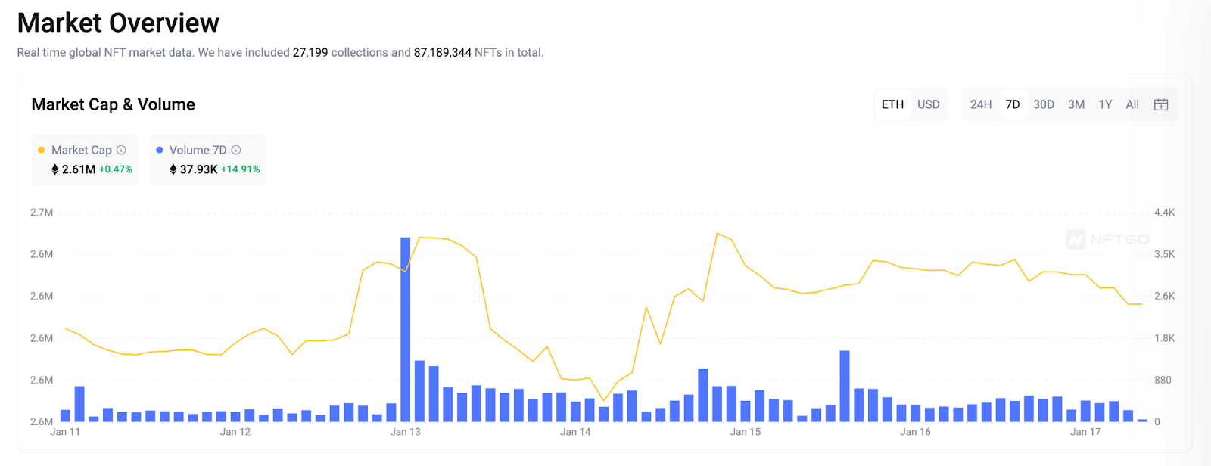Click the 27,199 collections count
This screenshot has height=466, width=1211.
[x=310, y=53]
